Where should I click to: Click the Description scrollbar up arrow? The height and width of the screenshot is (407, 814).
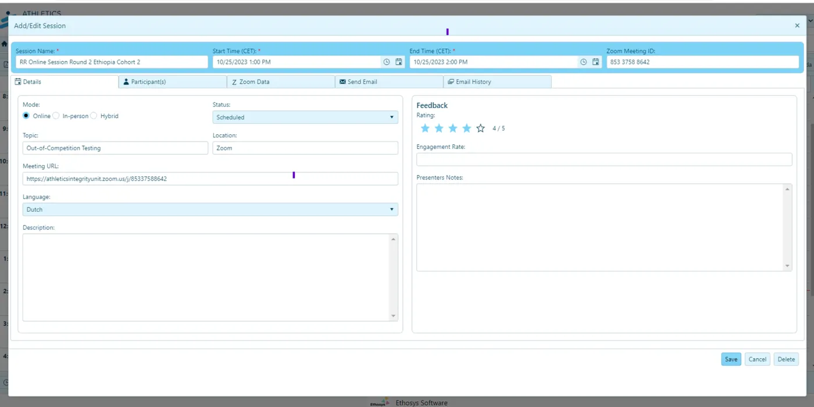(x=394, y=239)
